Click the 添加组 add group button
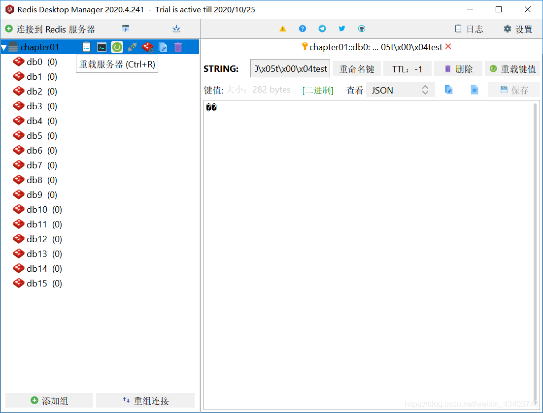This screenshot has height=413, width=543. (49, 400)
